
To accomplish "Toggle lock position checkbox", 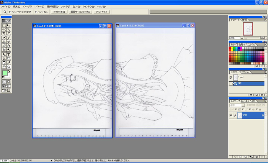I will coord(250,109).
